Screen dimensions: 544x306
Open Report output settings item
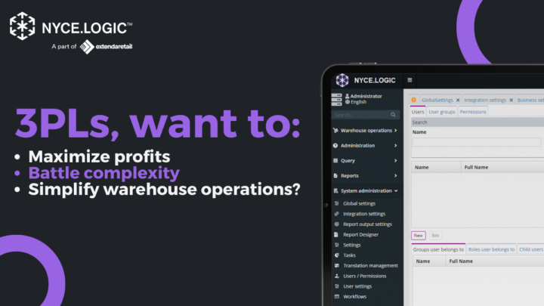click(x=367, y=224)
